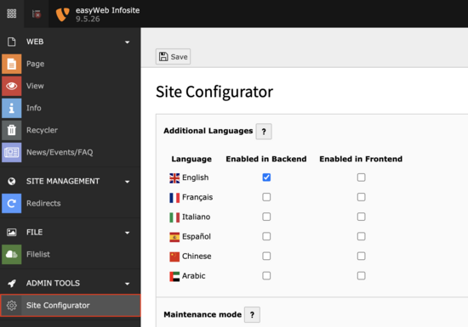Click the English language name
Screen dimensions: 468x327
tap(196, 178)
